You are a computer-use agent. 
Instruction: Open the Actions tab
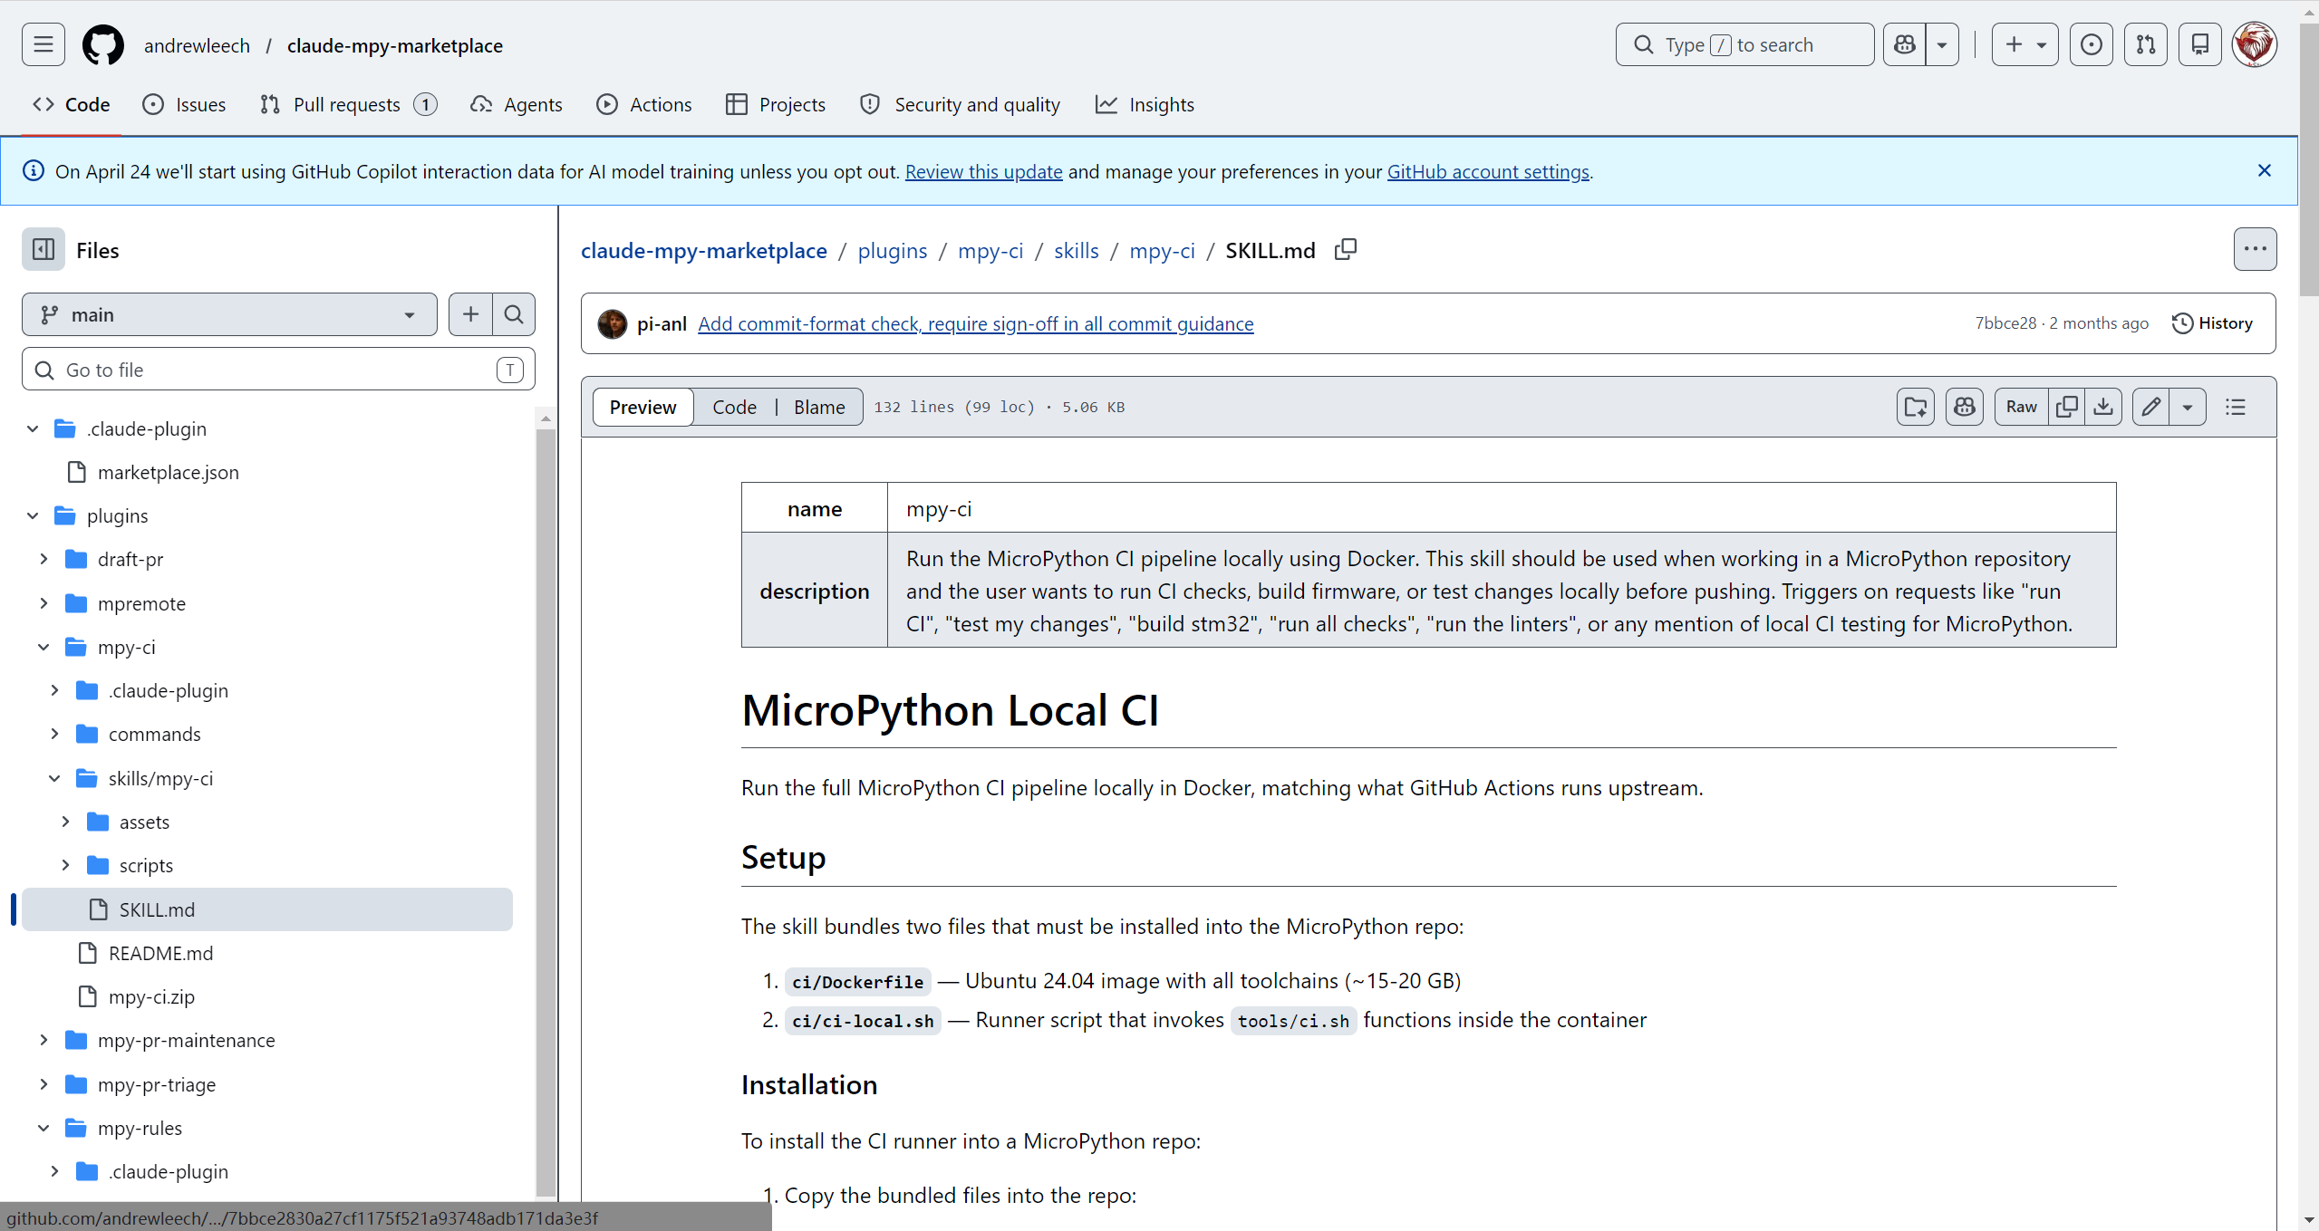[644, 104]
